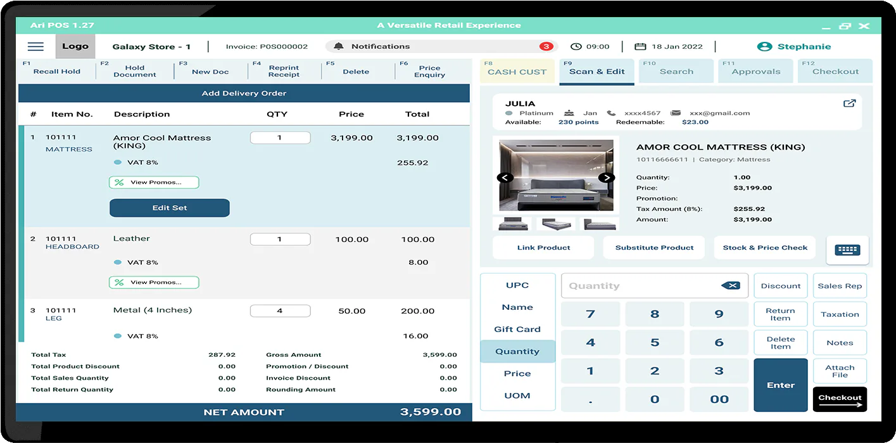Image resolution: width=896 pixels, height=443 pixels.
Task: Select Gift Card input mode
Action: (x=517, y=330)
